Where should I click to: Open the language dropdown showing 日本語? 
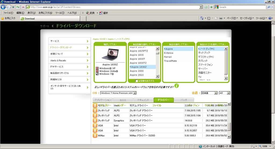coord(209,93)
